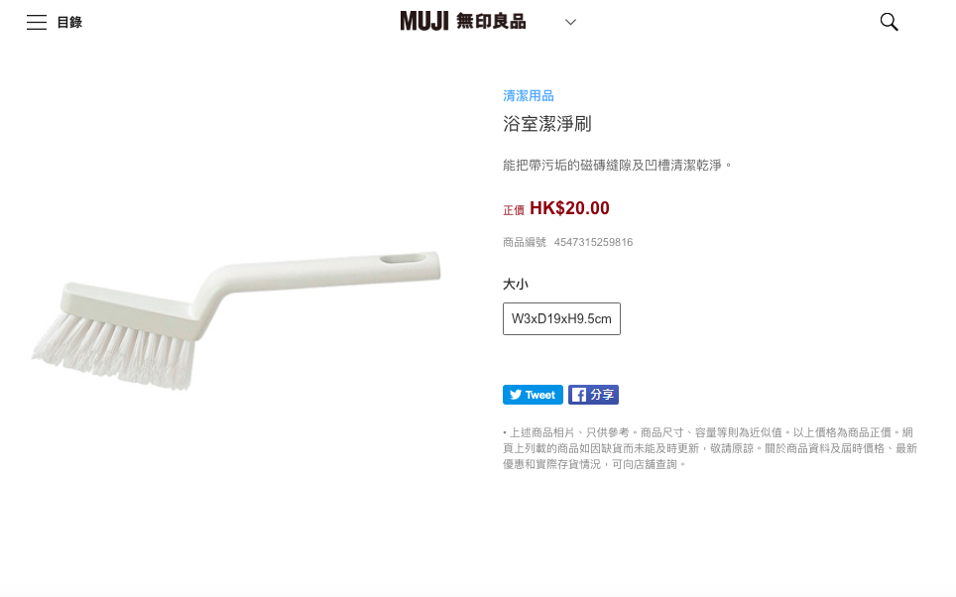Click the Facebook f logo icon
The image size is (956, 597).
[578, 395]
